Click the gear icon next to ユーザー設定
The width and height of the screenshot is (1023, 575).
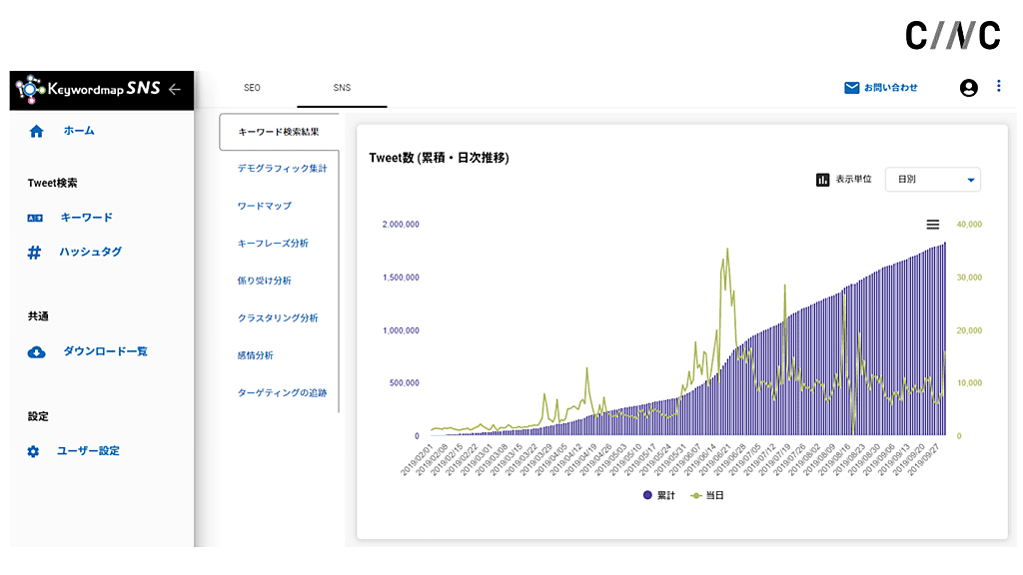(36, 450)
